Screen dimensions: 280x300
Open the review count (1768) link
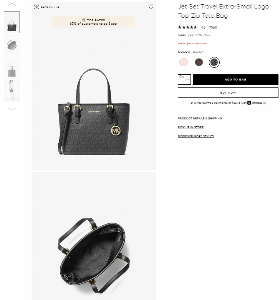pyautogui.click(x=213, y=27)
